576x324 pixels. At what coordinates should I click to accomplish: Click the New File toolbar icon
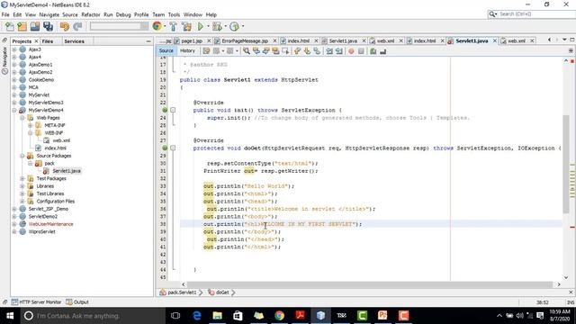[x=10, y=26]
